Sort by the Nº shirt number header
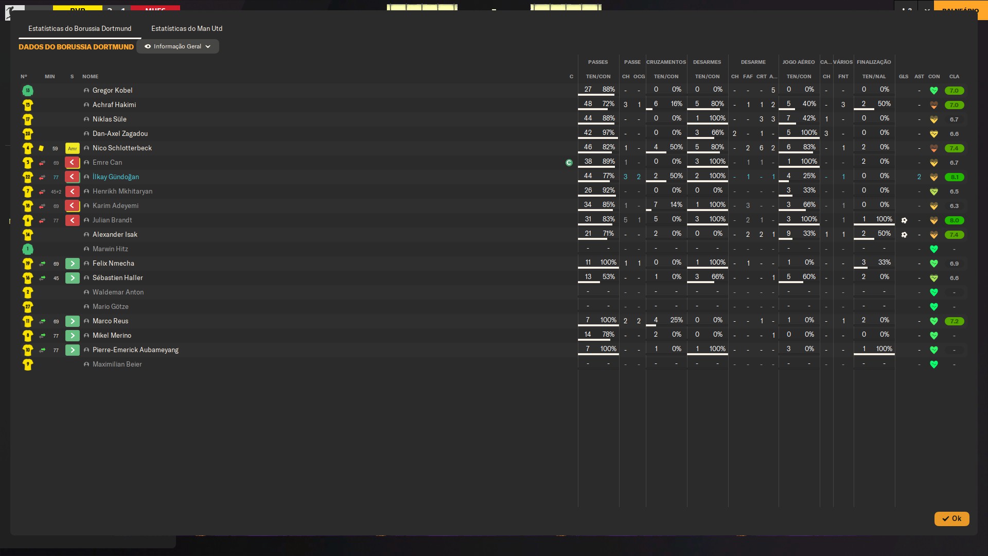 [x=24, y=77]
